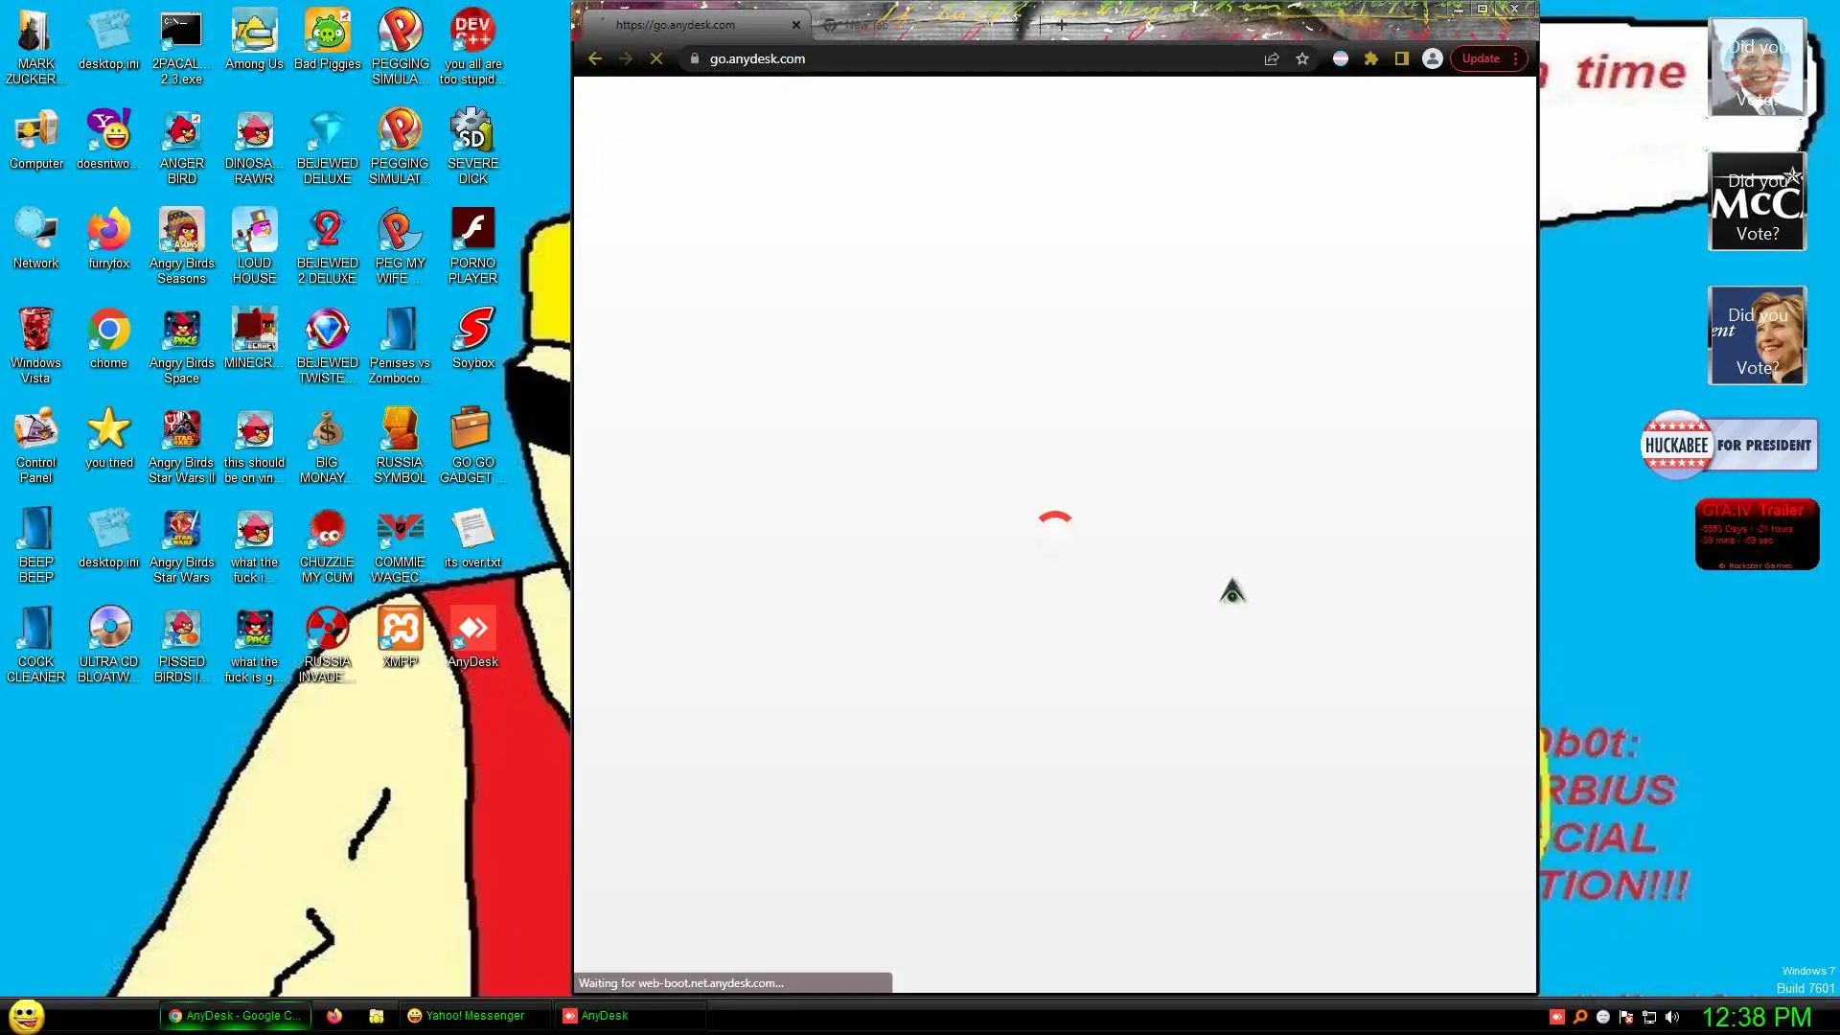Open Yahoo! Messenger taskbar item
Viewport: 1840px width, 1035px height.
[x=467, y=1016]
